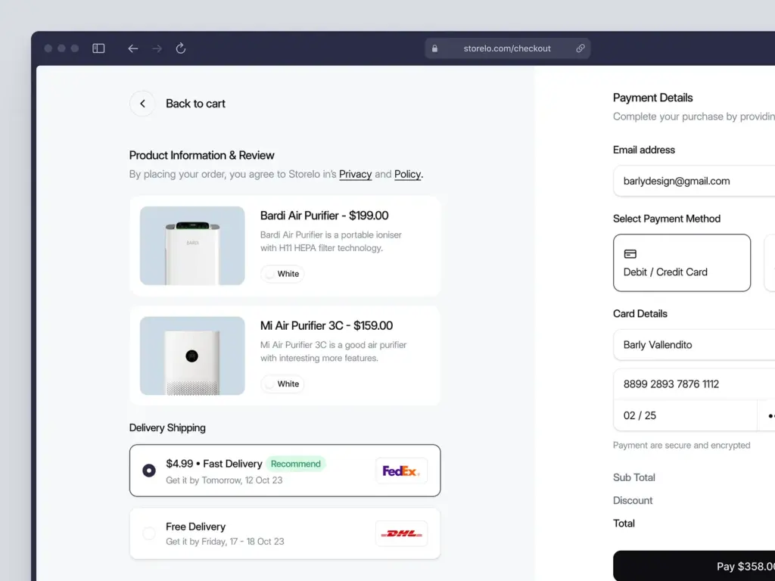Viewport: 775px width, 581px height.
Task: Open the Policy link
Action: (407, 174)
